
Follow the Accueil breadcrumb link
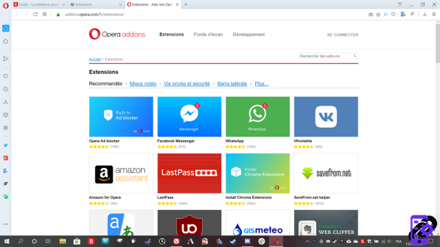coord(95,60)
